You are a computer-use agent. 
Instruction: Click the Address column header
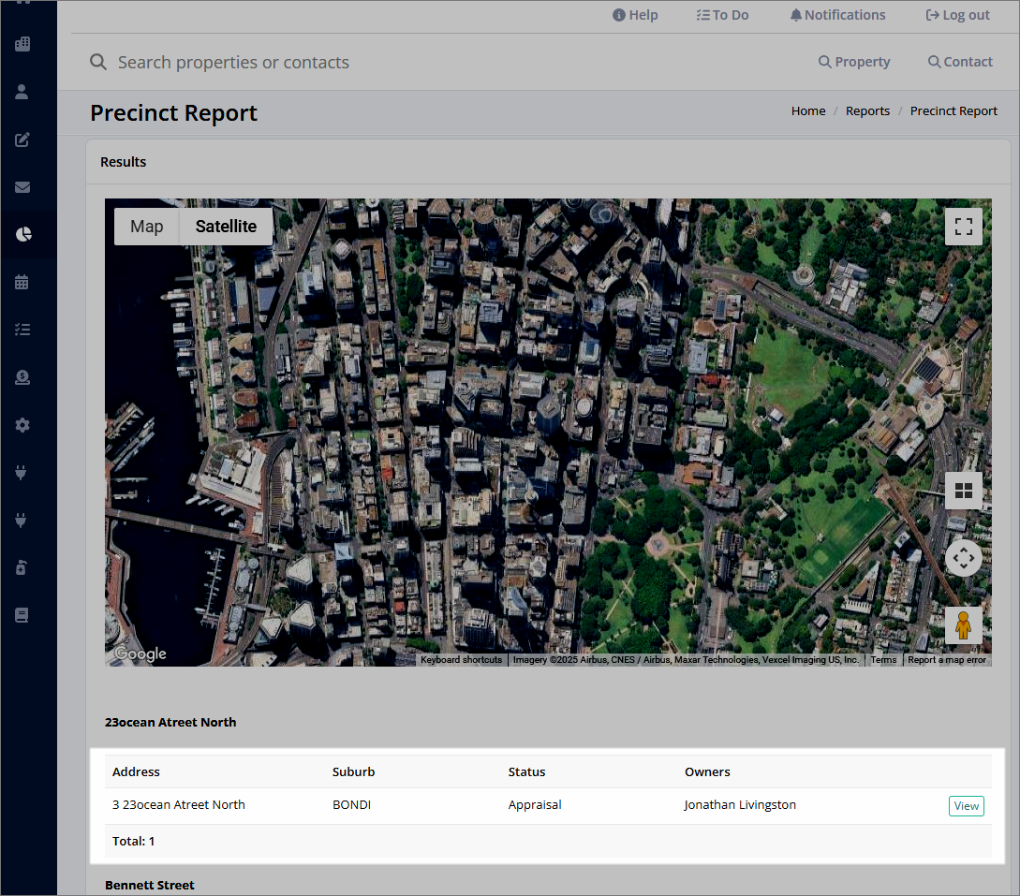[136, 771]
